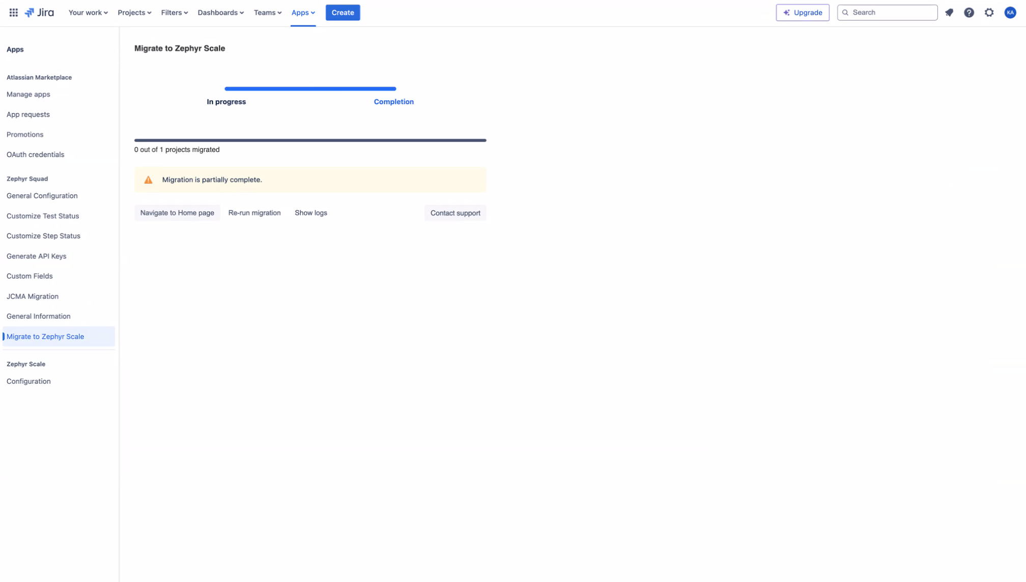Open the app switcher grid icon
1026x582 pixels.
click(14, 13)
